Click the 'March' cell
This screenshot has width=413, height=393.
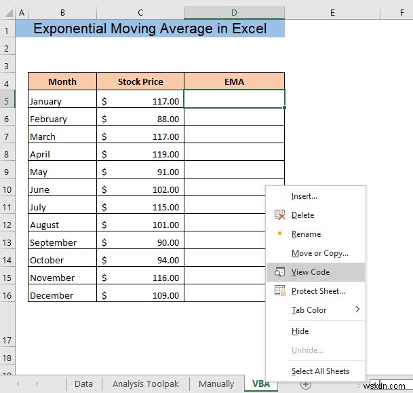tap(62, 134)
